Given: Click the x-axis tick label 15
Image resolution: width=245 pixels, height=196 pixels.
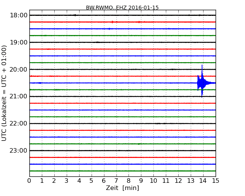Looking at the screenshot, I should coord(216,181).
